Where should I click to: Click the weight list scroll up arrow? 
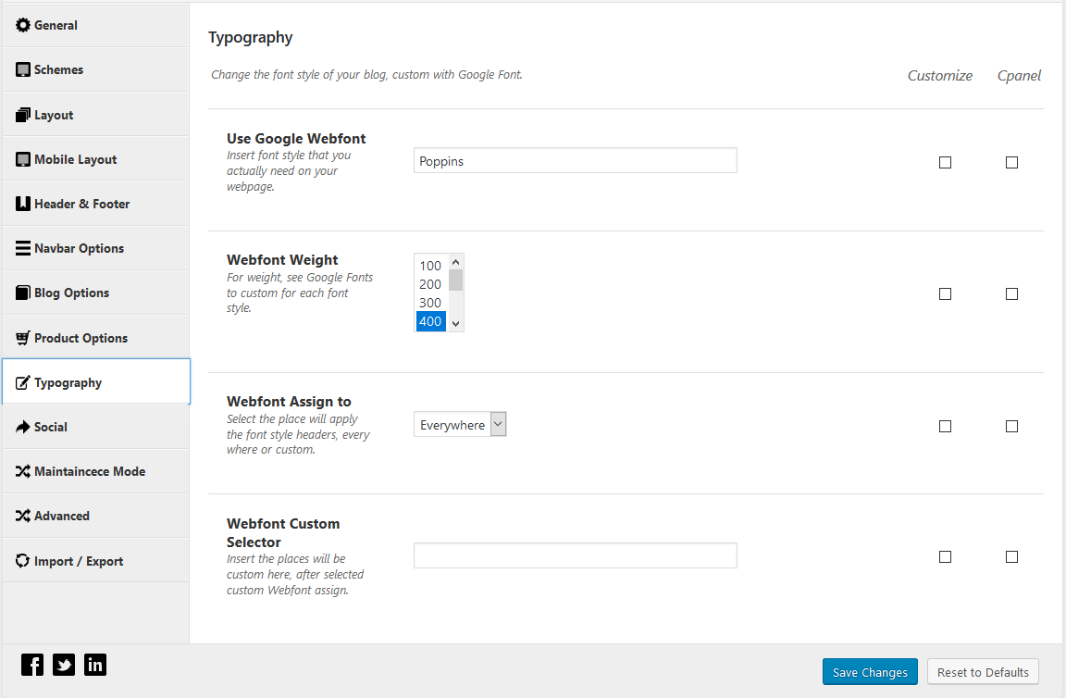pyautogui.click(x=455, y=262)
